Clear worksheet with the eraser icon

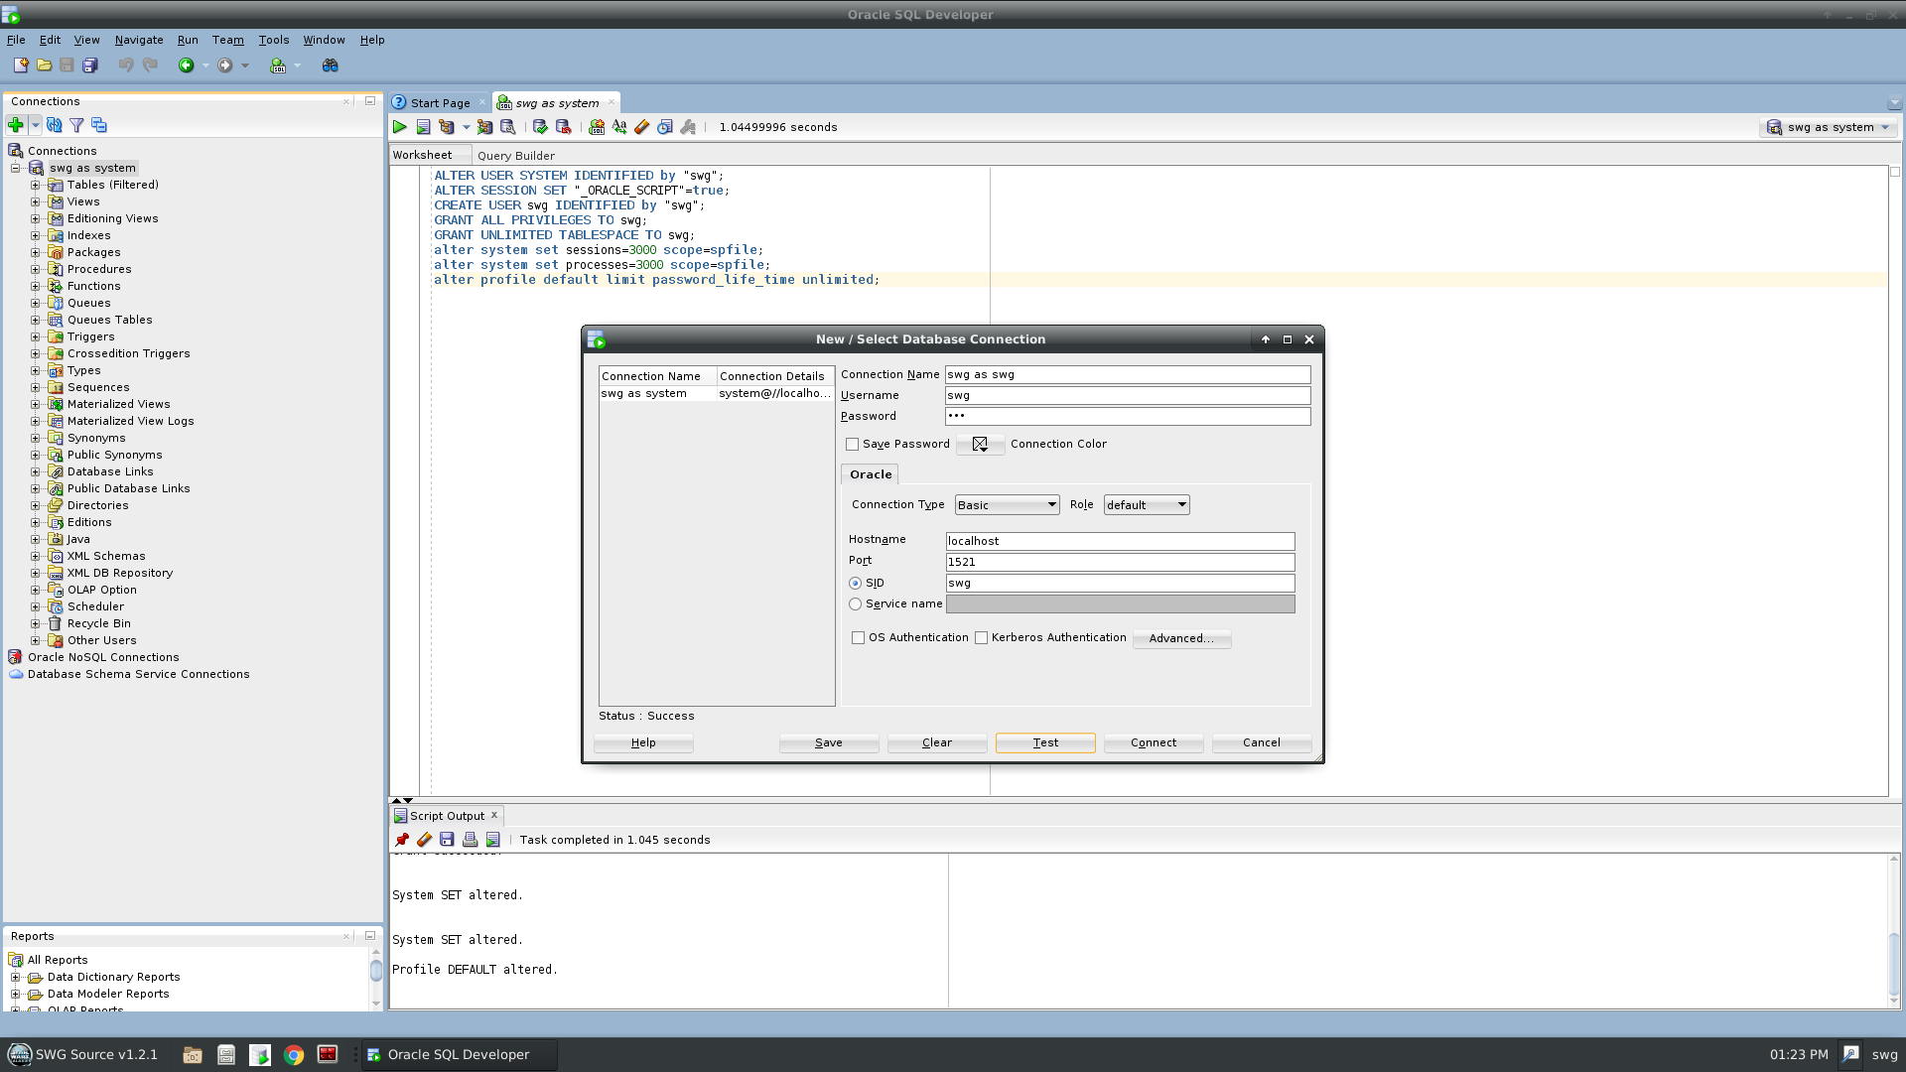coord(642,127)
